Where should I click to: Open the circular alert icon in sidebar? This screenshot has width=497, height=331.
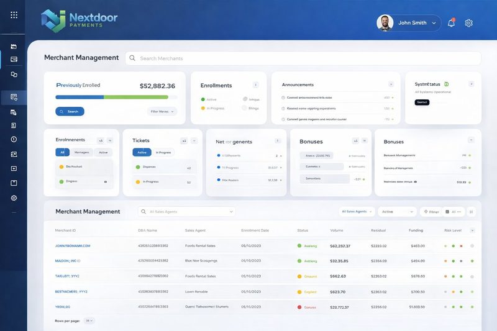tap(14, 139)
